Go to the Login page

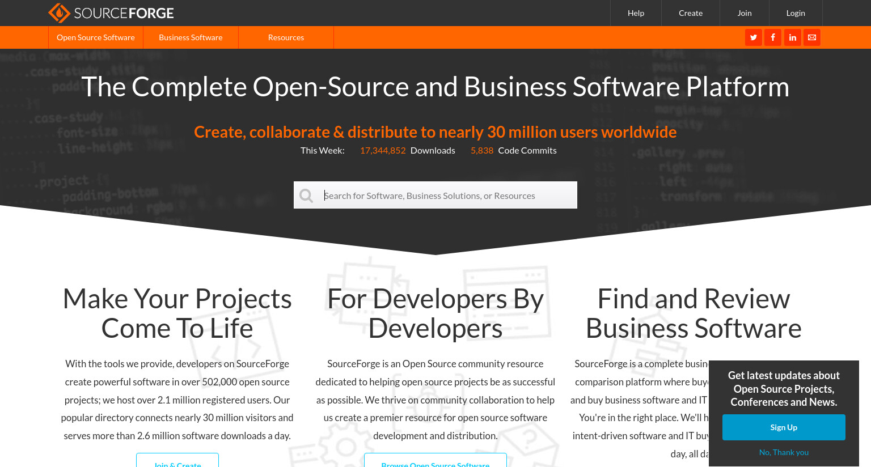click(x=796, y=13)
